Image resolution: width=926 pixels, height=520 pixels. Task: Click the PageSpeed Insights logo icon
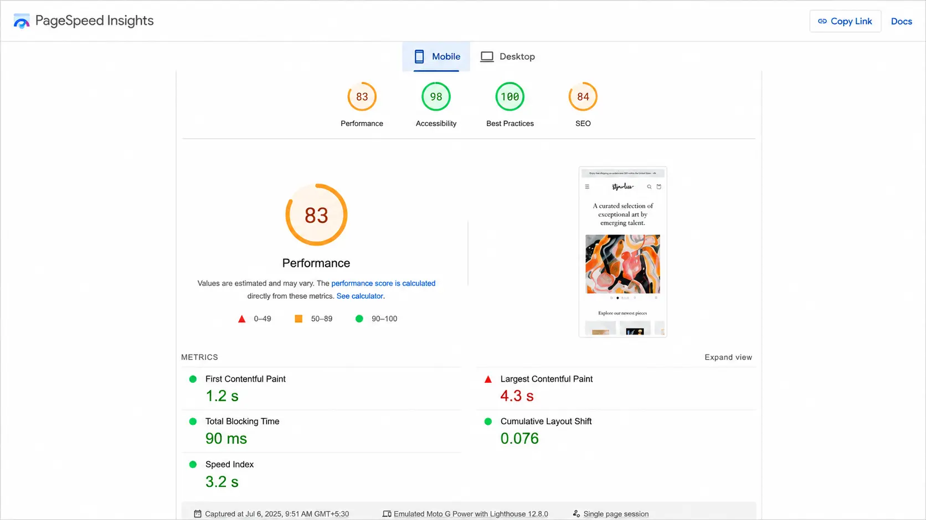22,21
